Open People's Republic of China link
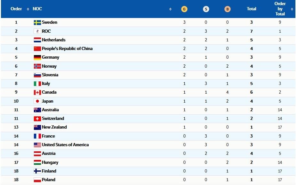Viewport: 296px width, 185px height. 67,49
